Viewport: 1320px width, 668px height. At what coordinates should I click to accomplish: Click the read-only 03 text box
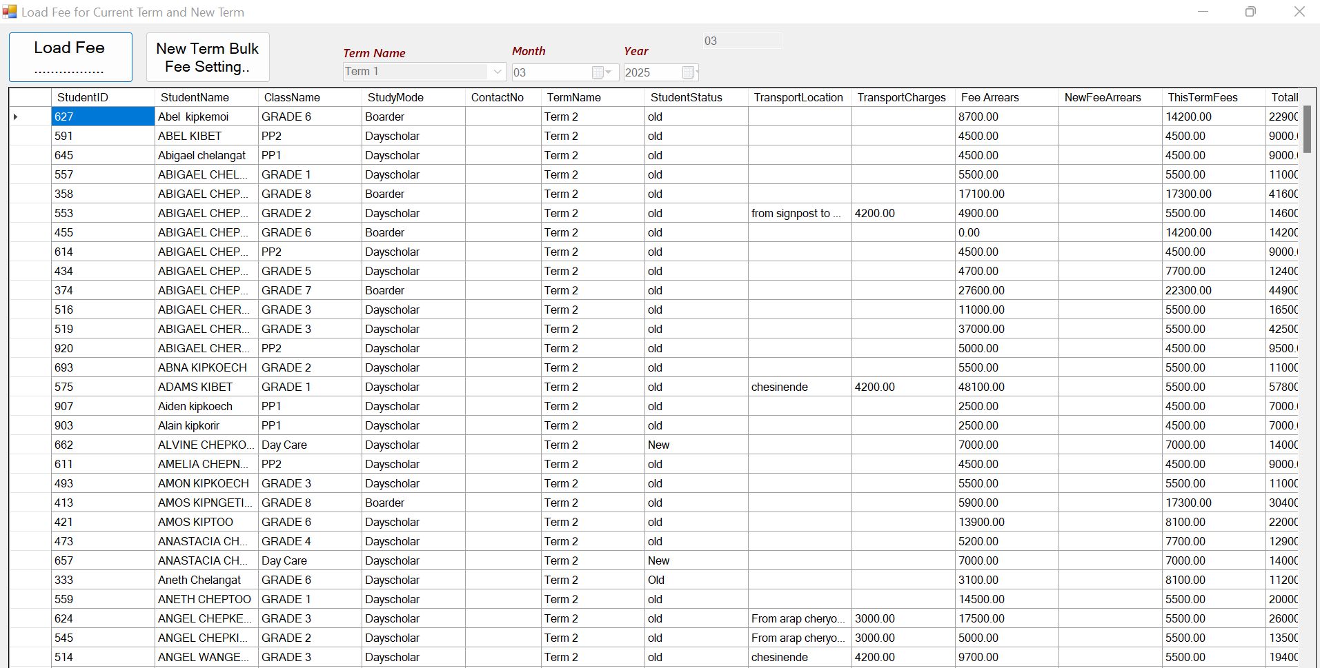(x=742, y=41)
